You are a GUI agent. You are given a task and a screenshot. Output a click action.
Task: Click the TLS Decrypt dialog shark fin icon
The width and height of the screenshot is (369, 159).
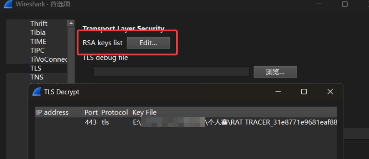(37, 92)
